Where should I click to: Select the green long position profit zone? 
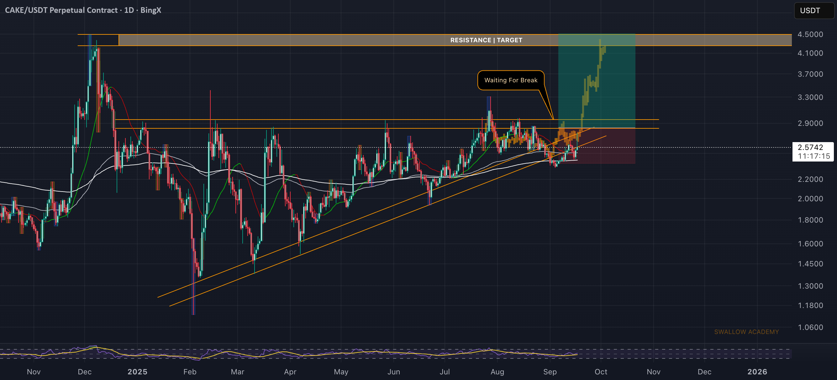(x=597, y=81)
